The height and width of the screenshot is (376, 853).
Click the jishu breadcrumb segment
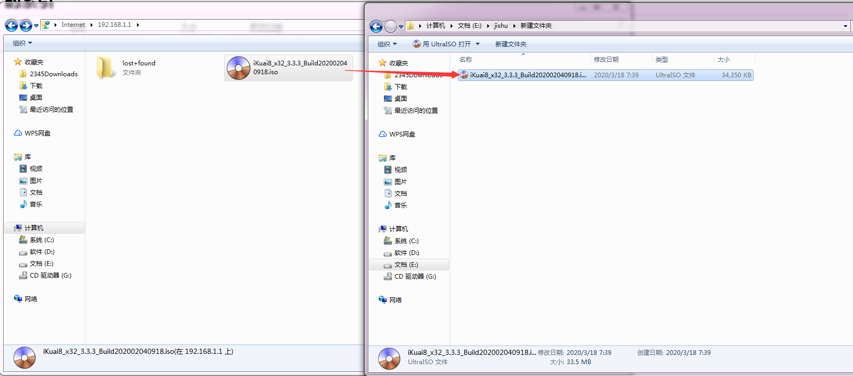click(501, 26)
